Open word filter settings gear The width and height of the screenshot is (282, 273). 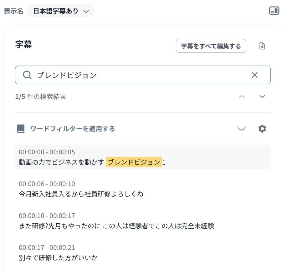[262, 129]
